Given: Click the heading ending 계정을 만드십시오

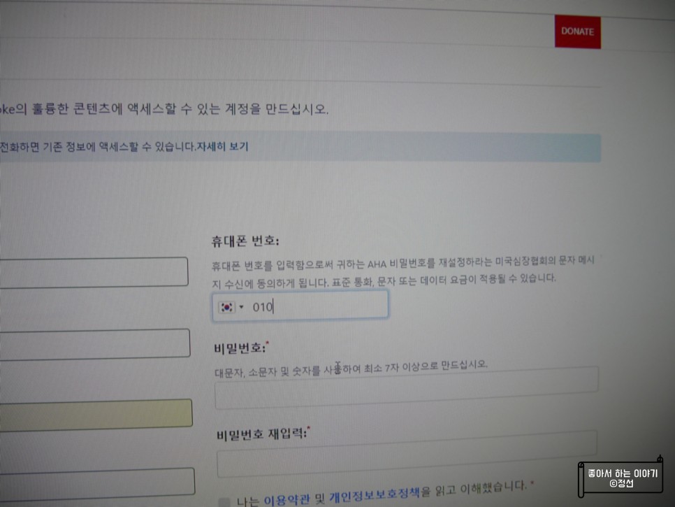Looking at the screenshot, I should 164,108.
